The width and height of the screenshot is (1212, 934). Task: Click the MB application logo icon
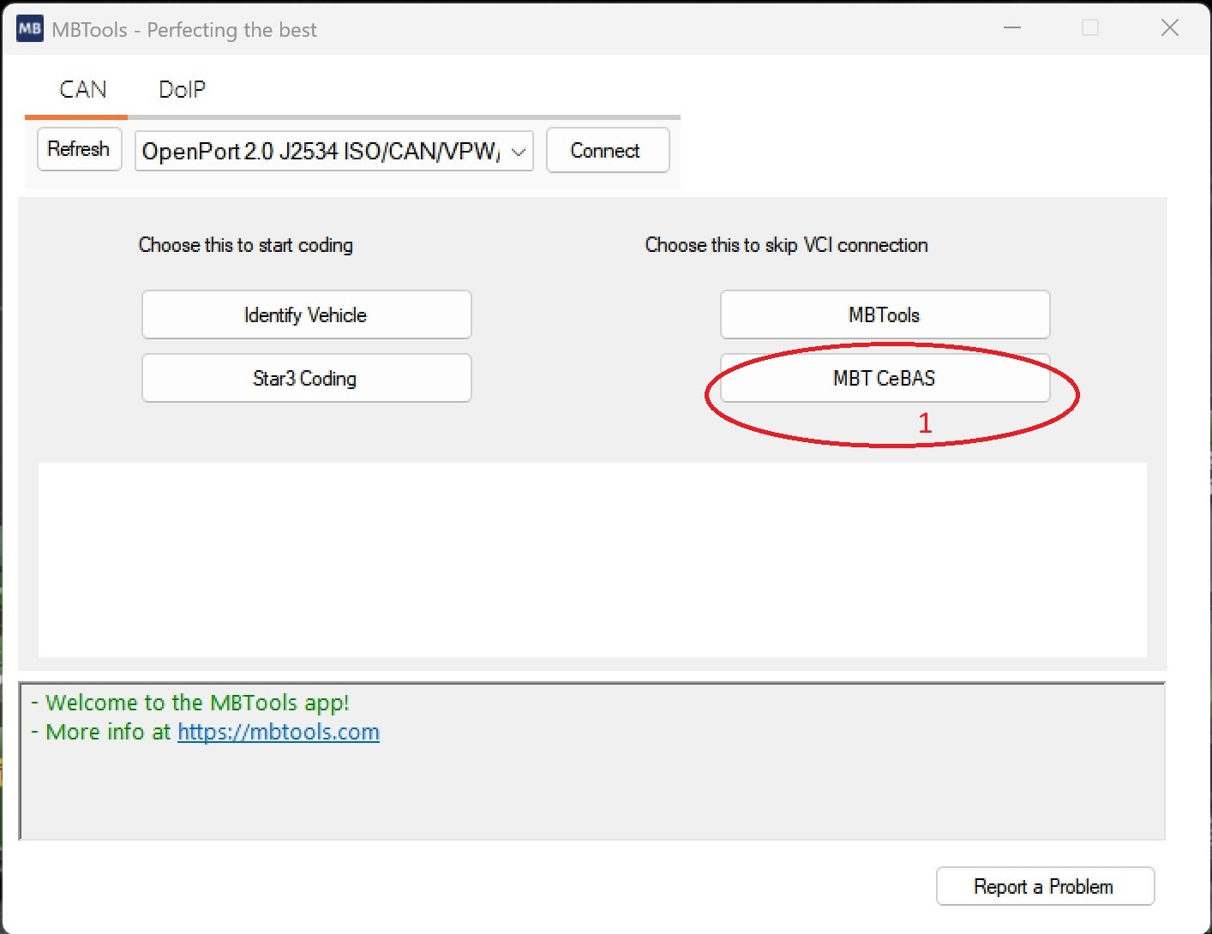click(30, 29)
